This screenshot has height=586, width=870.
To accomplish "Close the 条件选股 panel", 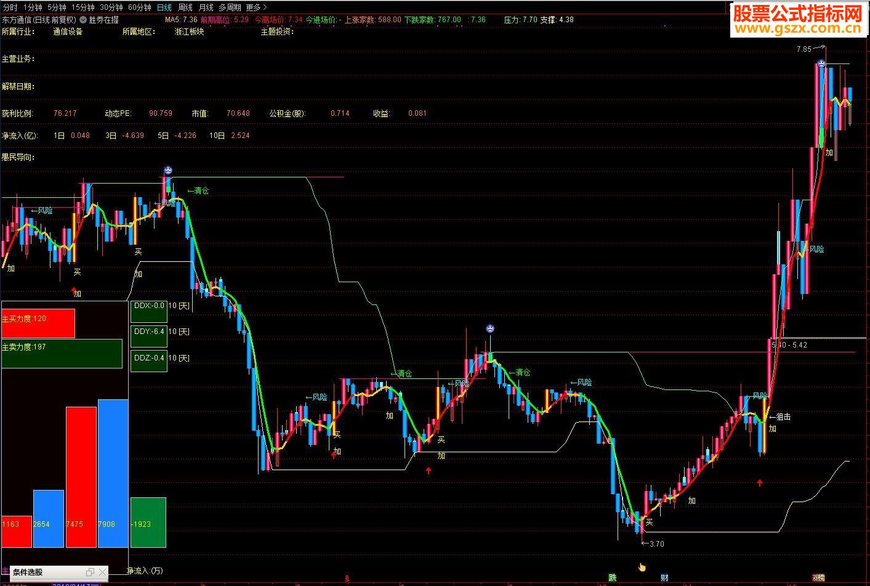I will (x=102, y=572).
